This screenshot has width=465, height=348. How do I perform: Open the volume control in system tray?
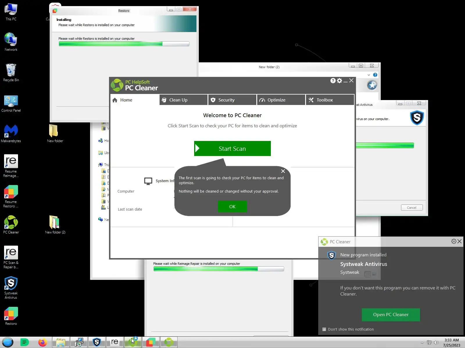(436, 342)
